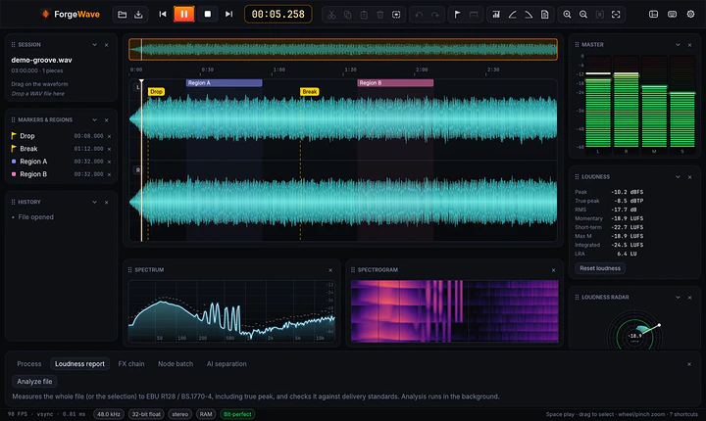
Task: Select Region A in the markers list
Action: [61, 162]
